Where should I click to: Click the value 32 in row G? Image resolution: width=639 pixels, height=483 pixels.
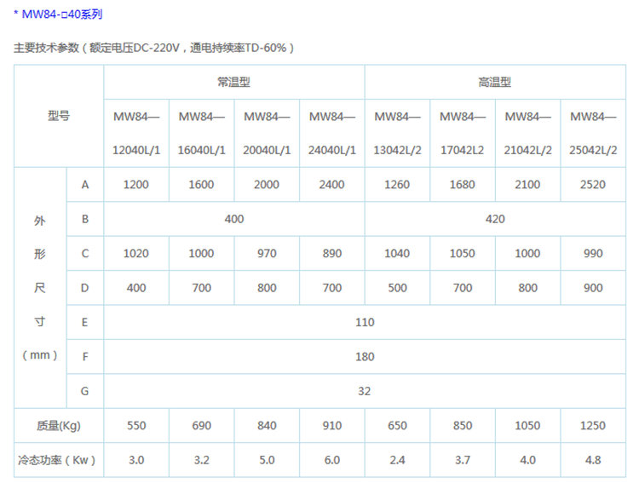pyautogui.click(x=365, y=391)
